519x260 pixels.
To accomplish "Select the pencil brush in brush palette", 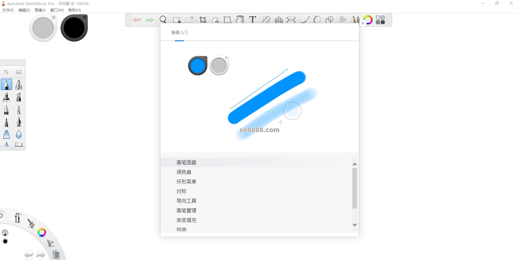I will 7,84.
